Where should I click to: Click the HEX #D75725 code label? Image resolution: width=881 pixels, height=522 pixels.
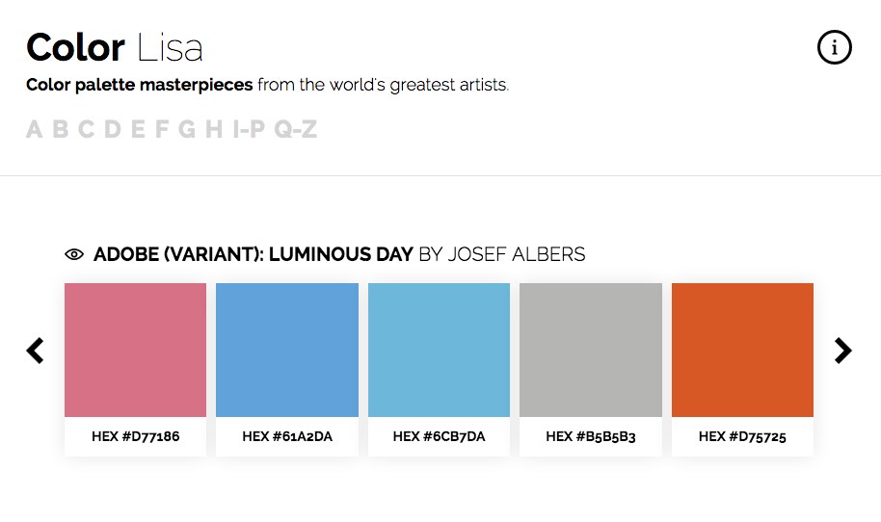(742, 436)
